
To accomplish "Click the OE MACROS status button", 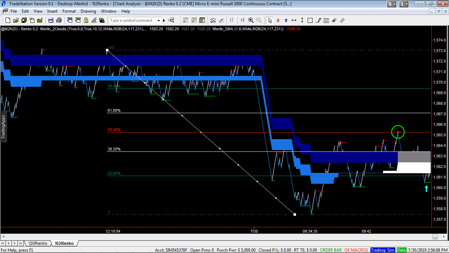I will [x=356, y=250].
